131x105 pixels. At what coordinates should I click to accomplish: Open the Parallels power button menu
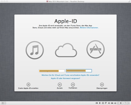point(4,103)
